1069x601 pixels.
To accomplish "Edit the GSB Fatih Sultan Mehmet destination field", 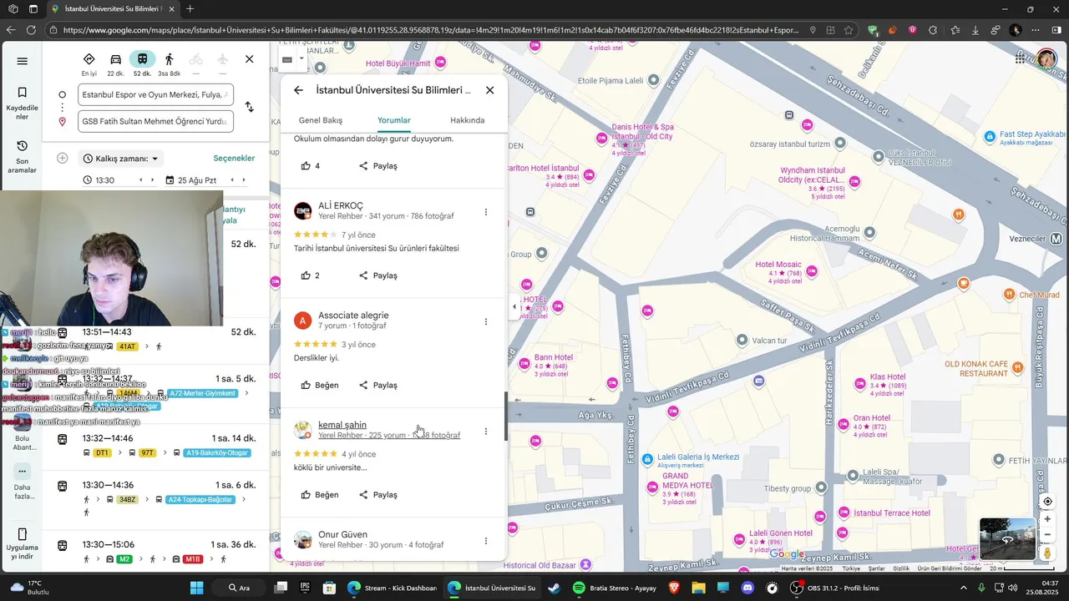I will click(155, 121).
